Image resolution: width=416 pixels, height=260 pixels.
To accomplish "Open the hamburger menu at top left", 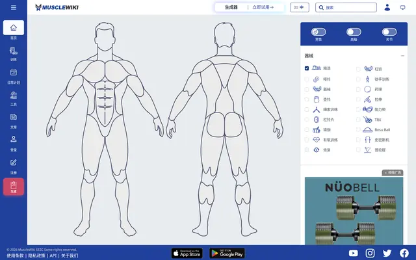I will (14, 7).
